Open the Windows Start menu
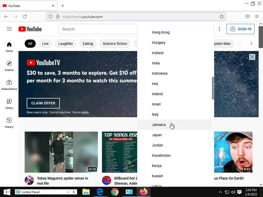 click(x=7, y=192)
